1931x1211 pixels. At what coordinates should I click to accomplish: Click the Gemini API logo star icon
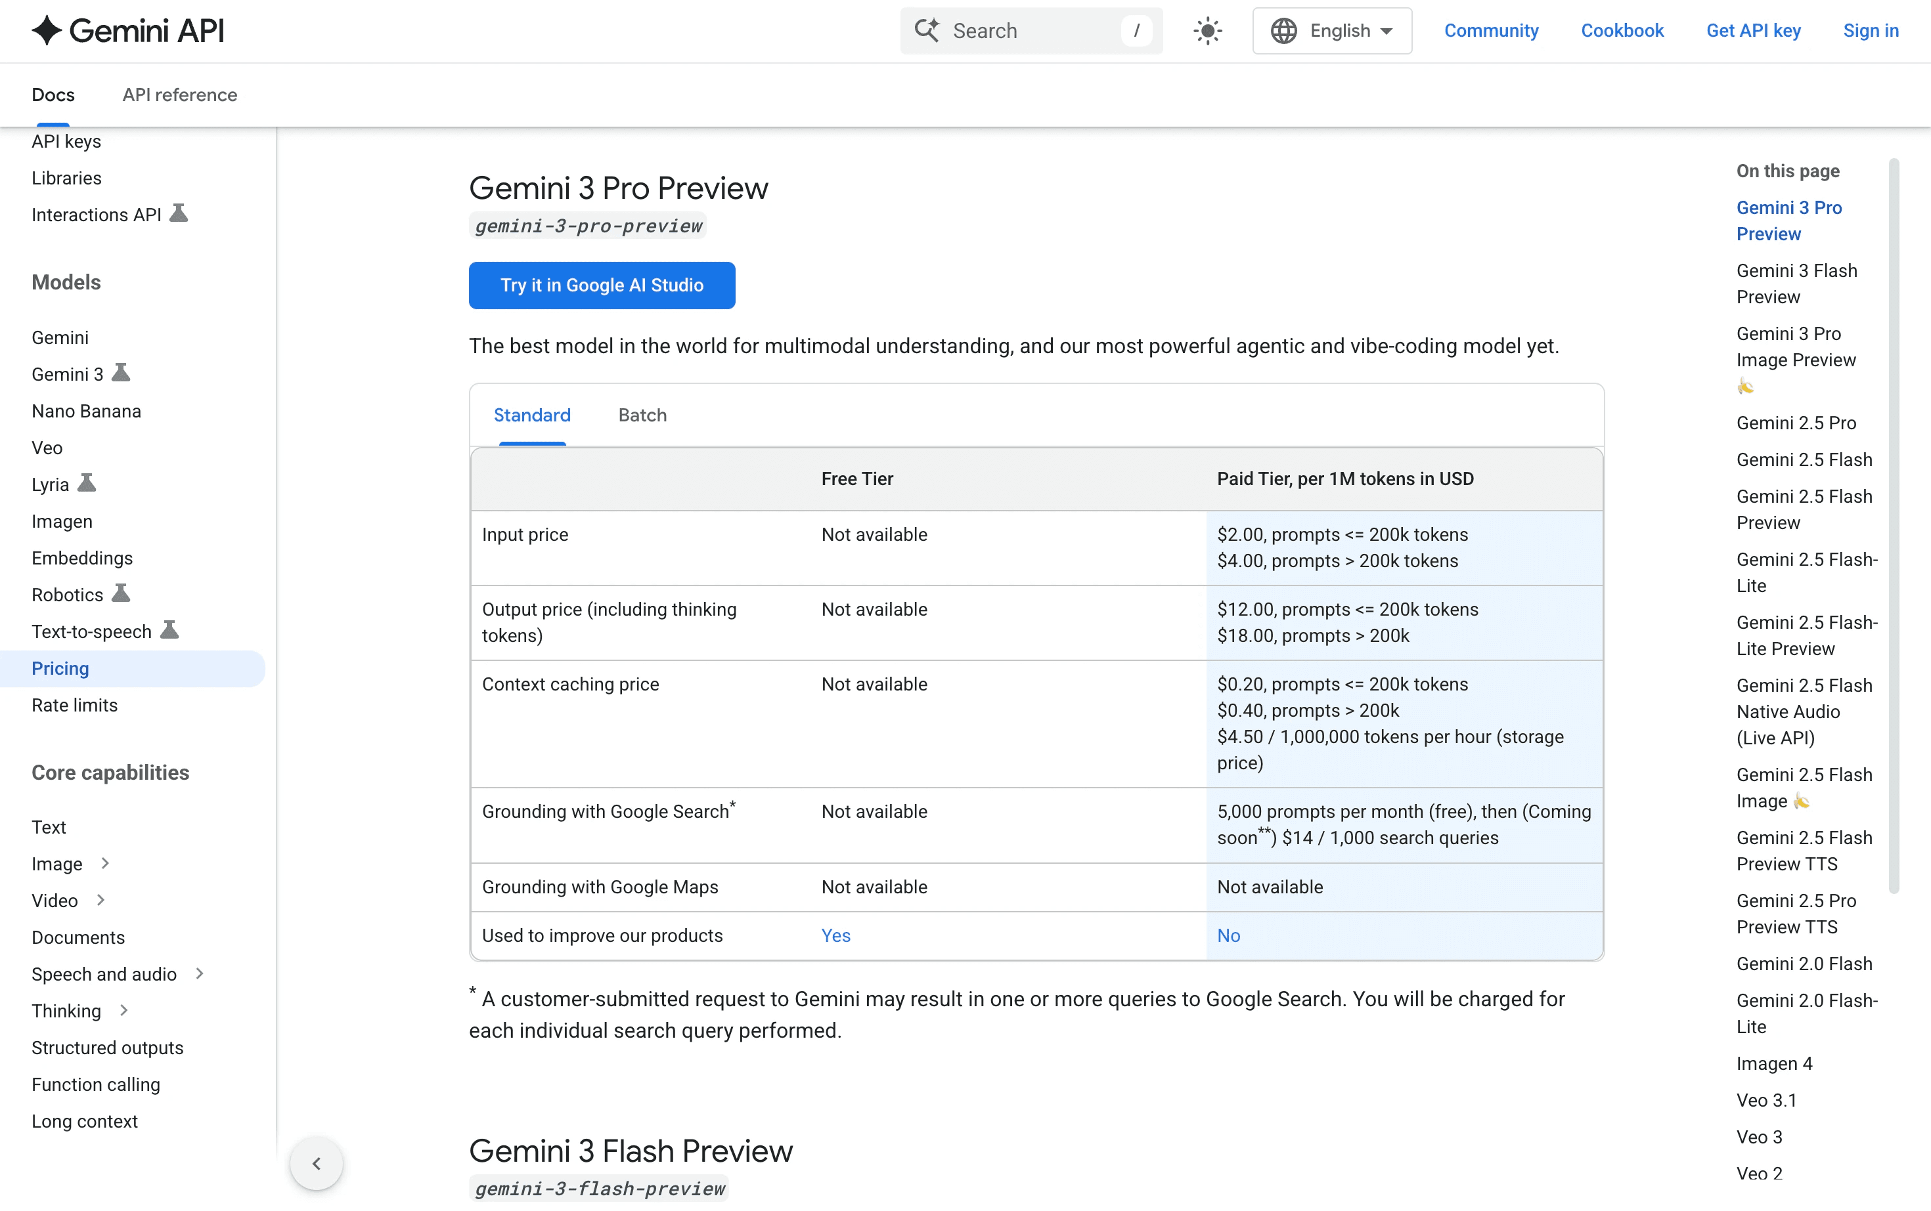point(47,30)
